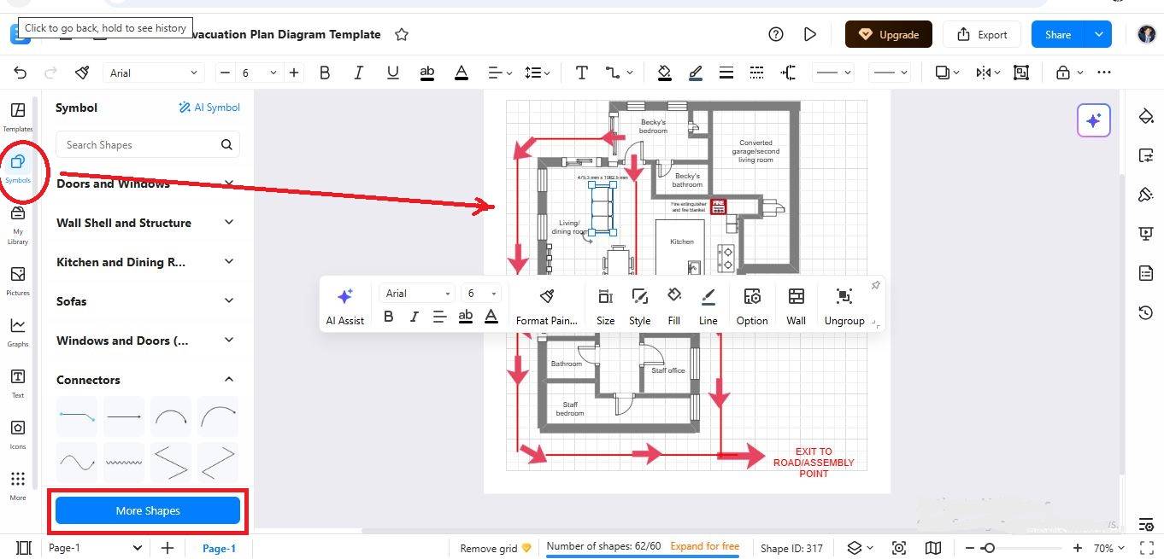Click the Play presentation icon
1164x559 pixels.
(x=810, y=34)
